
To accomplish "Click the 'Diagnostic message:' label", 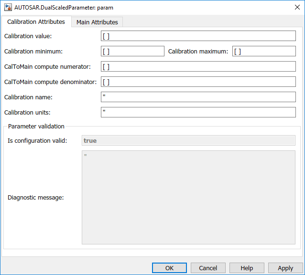I will tap(35, 198).
